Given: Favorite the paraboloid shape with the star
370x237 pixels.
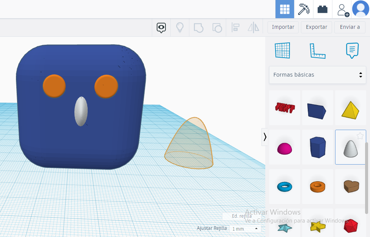Looking at the screenshot, I should pos(360,136).
